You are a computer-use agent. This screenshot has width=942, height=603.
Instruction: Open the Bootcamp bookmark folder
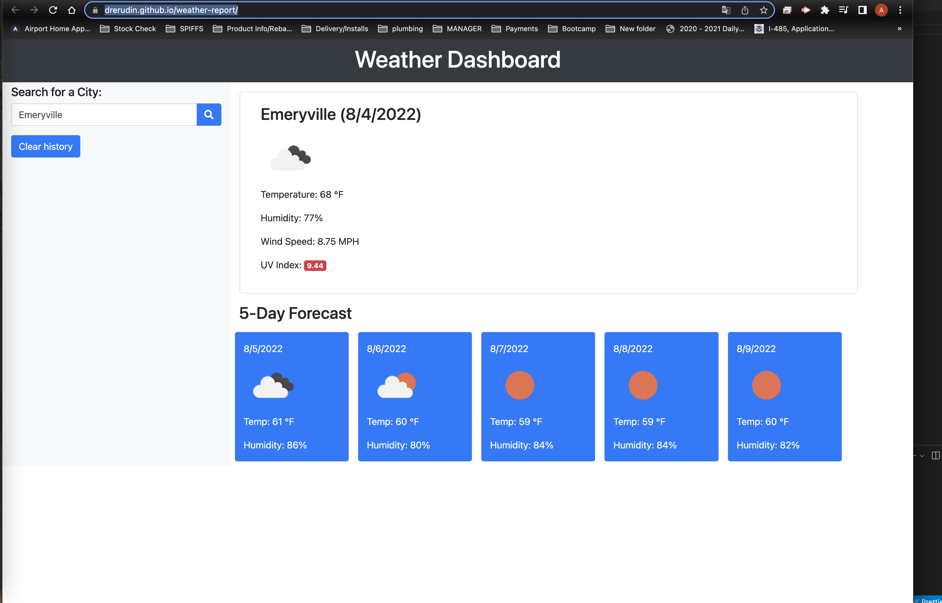click(572, 29)
